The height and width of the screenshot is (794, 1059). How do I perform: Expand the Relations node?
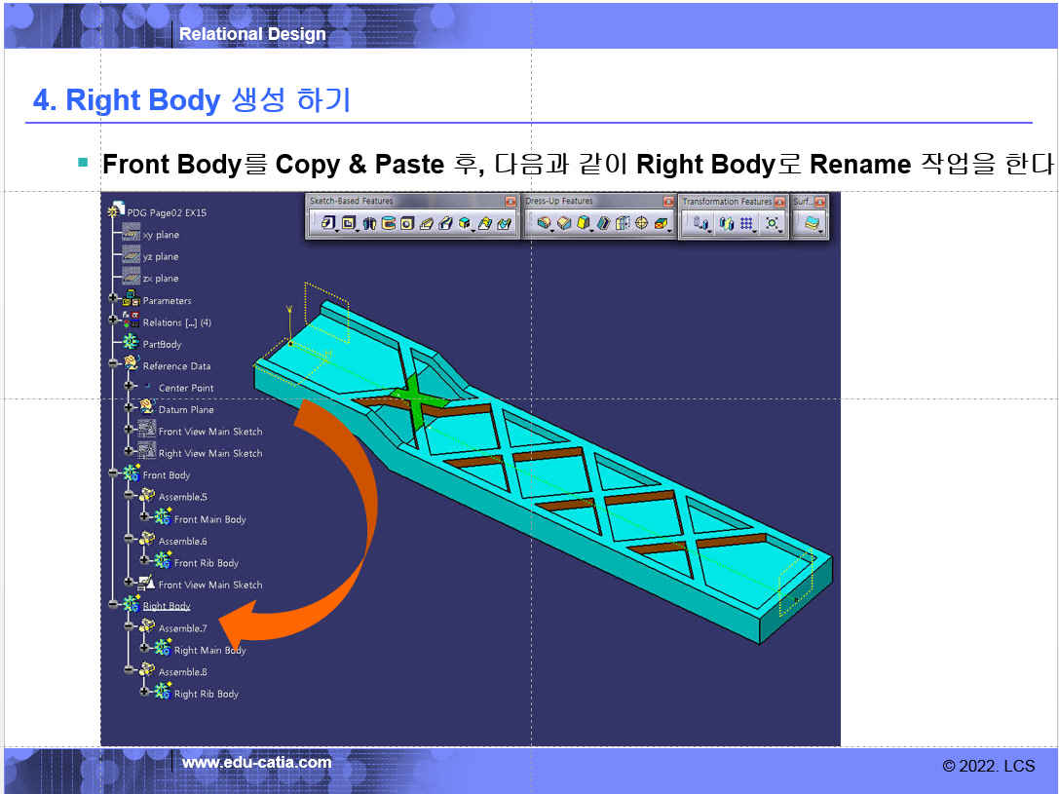click(114, 321)
